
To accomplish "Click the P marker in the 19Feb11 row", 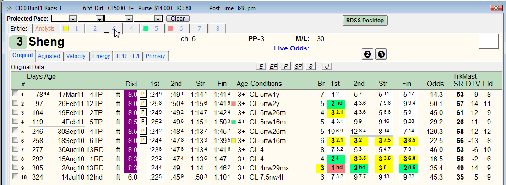I will (143, 113).
